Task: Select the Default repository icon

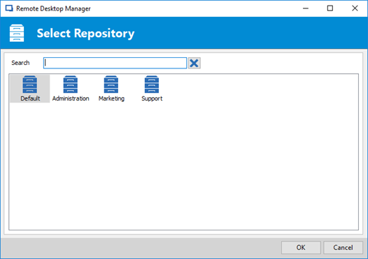Action: (x=30, y=84)
